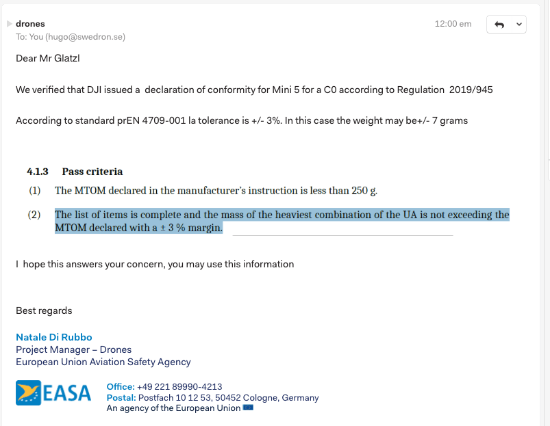Viewport: 550px width, 426px height.
Task: Expand the sender details triangle beside drones
Action: (10, 24)
